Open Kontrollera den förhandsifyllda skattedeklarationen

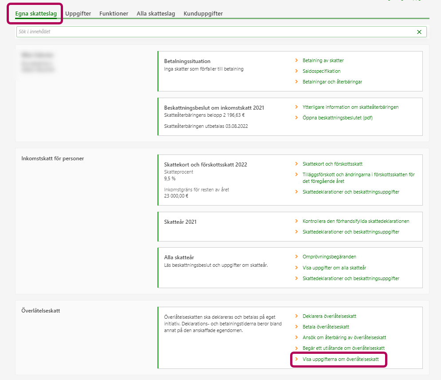356,221
